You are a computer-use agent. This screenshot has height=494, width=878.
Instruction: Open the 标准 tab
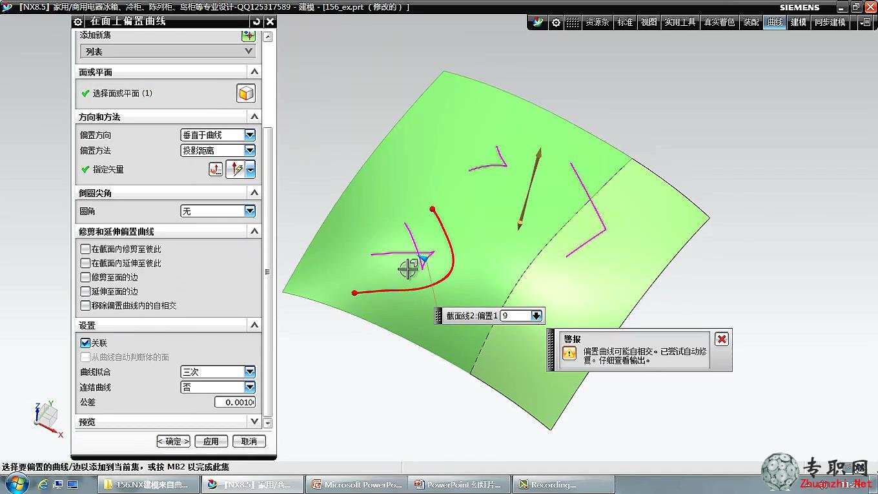click(x=625, y=23)
